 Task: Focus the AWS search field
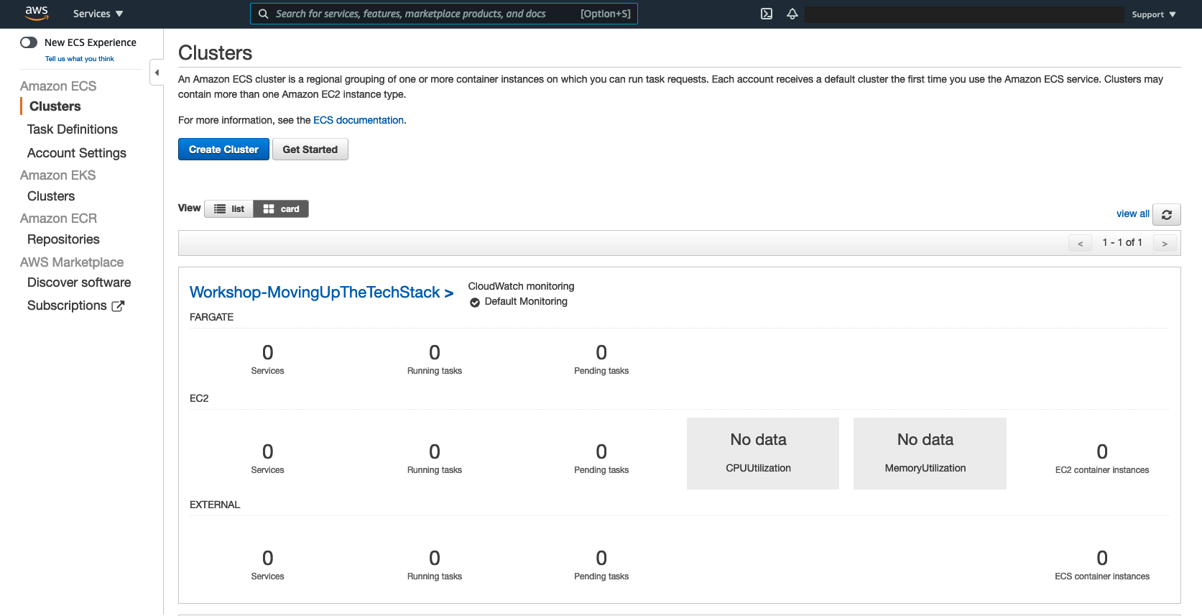tap(443, 14)
